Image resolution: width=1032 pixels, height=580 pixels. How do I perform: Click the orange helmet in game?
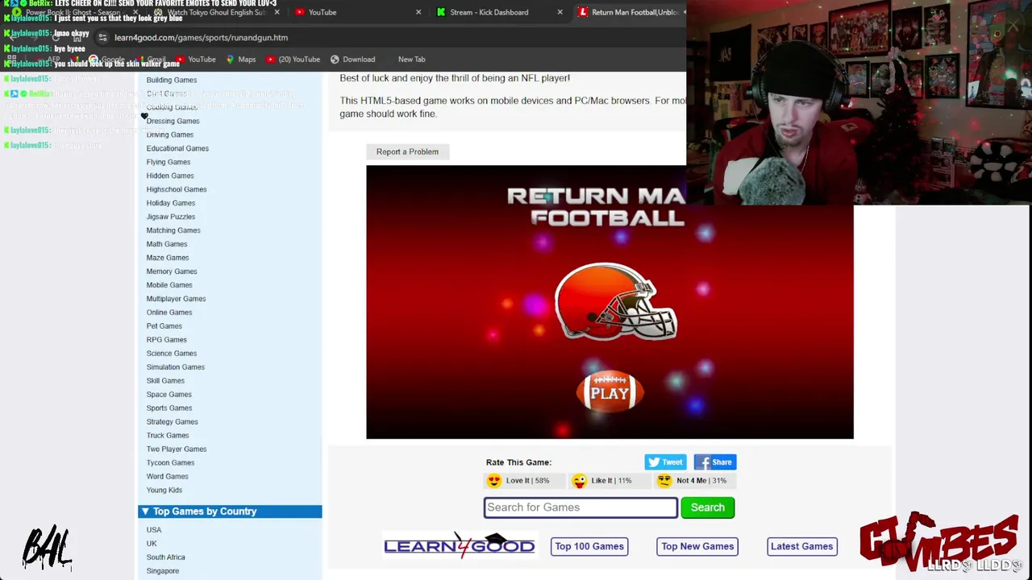pyautogui.click(x=616, y=302)
